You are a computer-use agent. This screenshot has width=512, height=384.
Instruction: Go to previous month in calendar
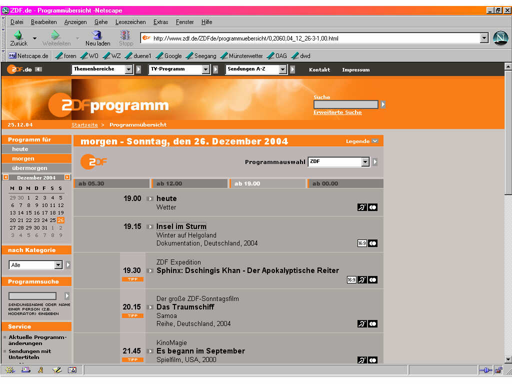point(6,177)
